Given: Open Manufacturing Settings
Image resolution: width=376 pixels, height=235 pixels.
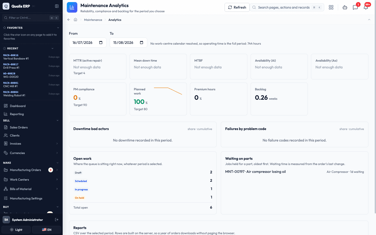Looking at the screenshot, I should 31,198.
